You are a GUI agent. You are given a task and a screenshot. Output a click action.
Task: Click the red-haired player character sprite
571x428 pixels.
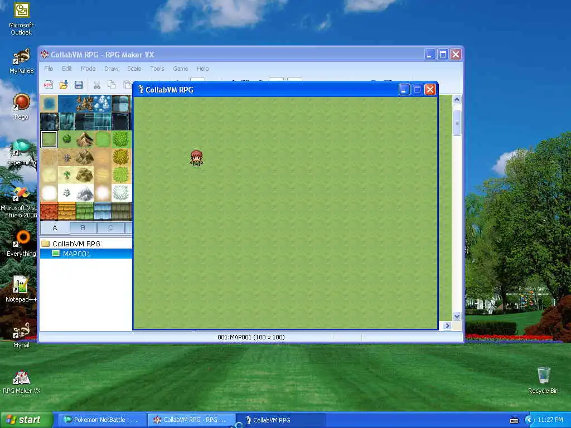pos(197,158)
